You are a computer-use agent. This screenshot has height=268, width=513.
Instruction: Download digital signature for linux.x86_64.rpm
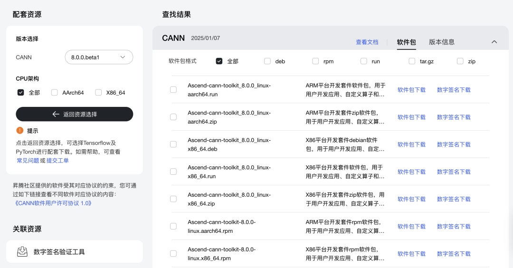454,254
